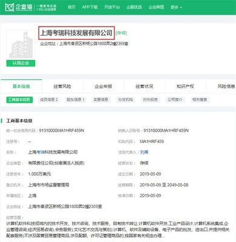Jump to 分支机构 section
Image resolution: width=236 pixels, height=242 pixels.
pyautogui.click(x=125, y=100)
